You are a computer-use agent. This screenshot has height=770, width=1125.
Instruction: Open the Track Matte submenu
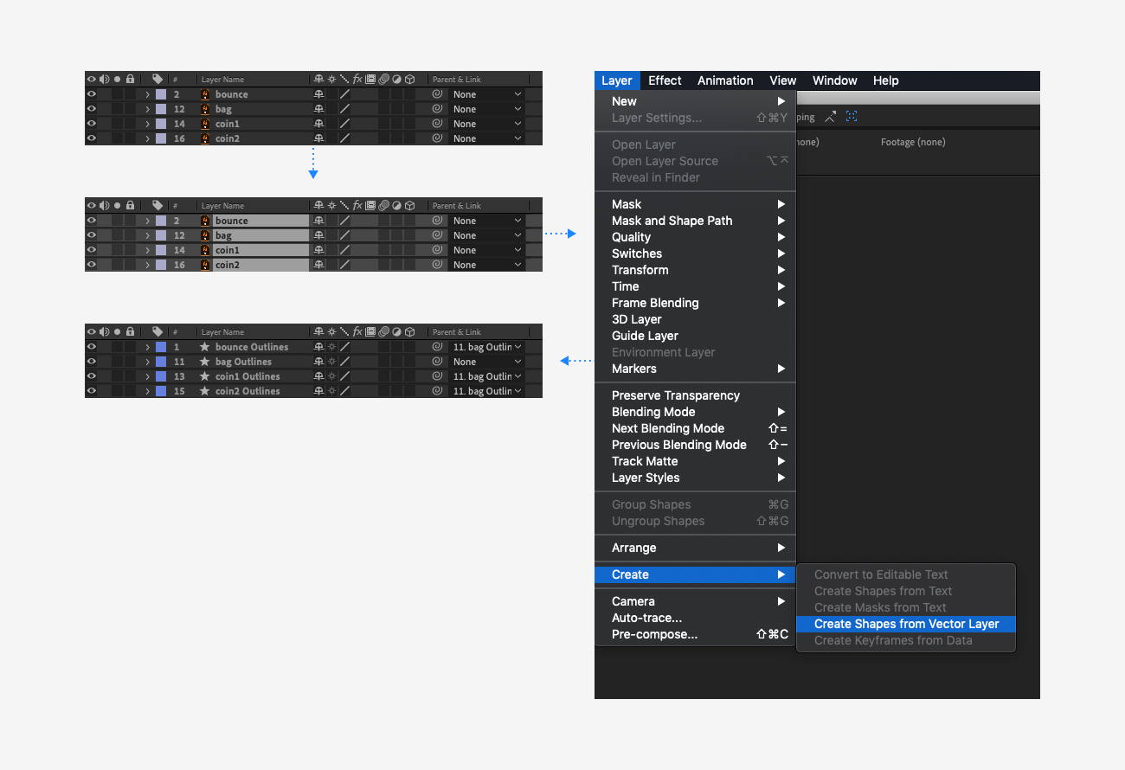[x=695, y=461]
